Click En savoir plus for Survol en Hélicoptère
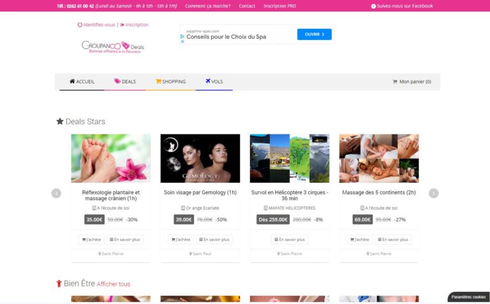 pyautogui.click(x=290, y=240)
